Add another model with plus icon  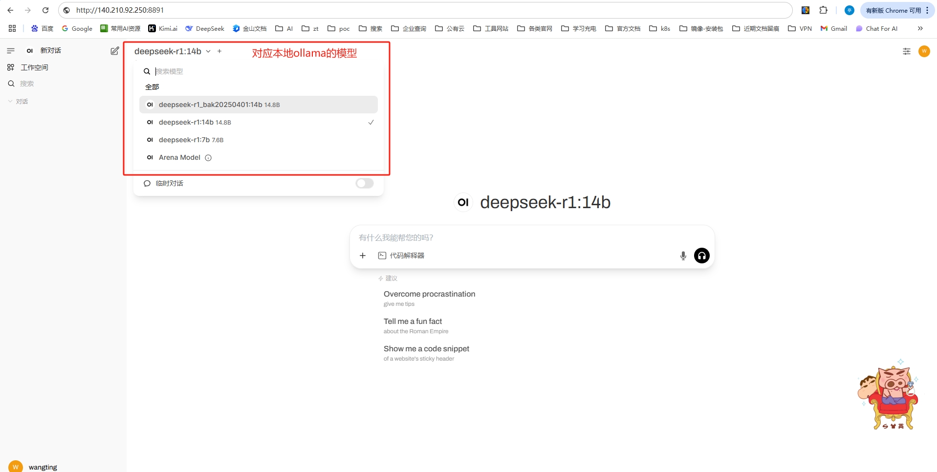(219, 51)
